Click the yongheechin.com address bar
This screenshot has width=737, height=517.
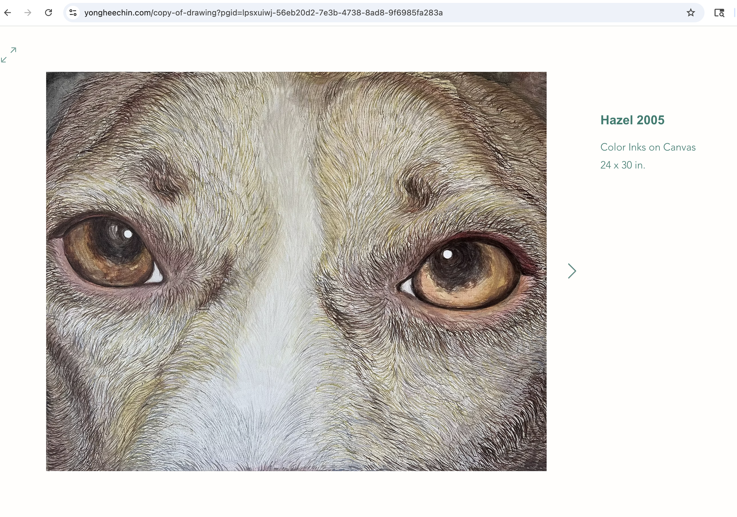(263, 13)
